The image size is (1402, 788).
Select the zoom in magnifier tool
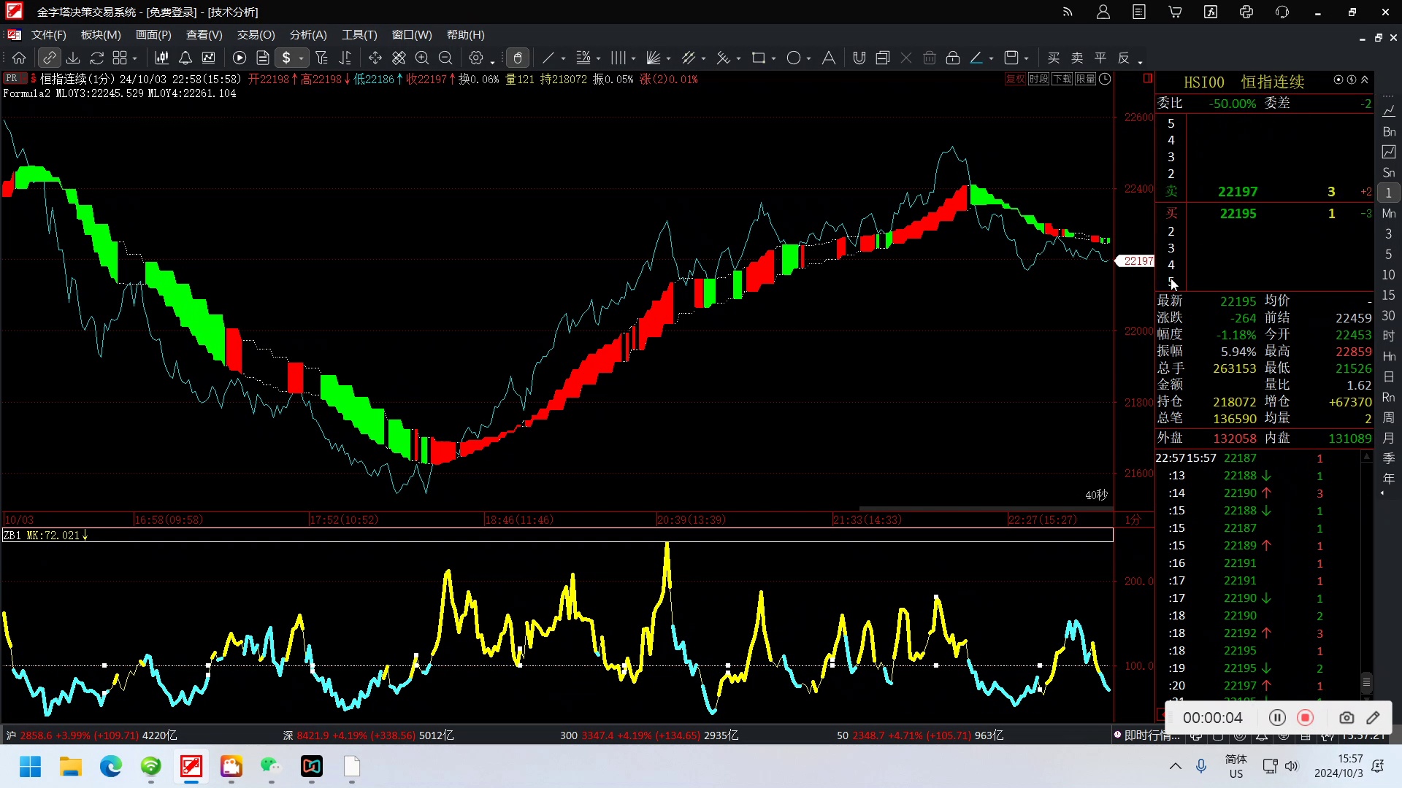[422, 58]
